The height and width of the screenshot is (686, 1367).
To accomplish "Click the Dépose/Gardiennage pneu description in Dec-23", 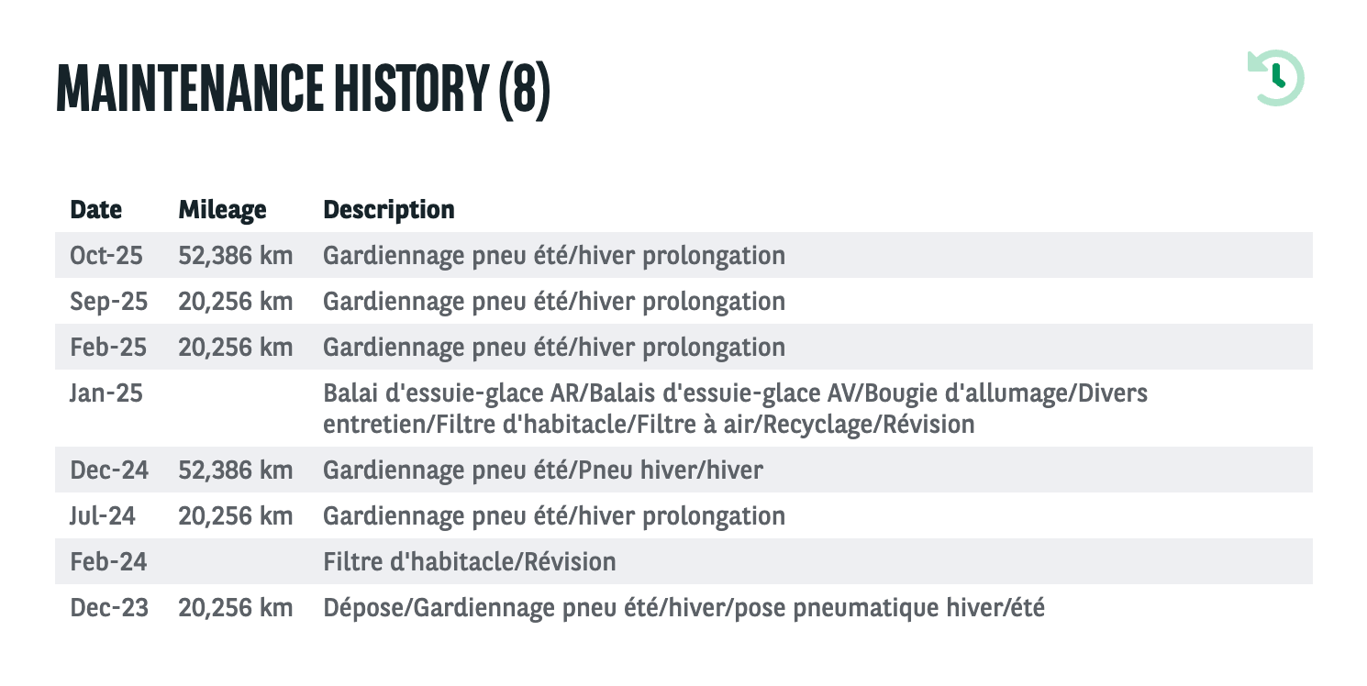I will click(x=683, y=608).
